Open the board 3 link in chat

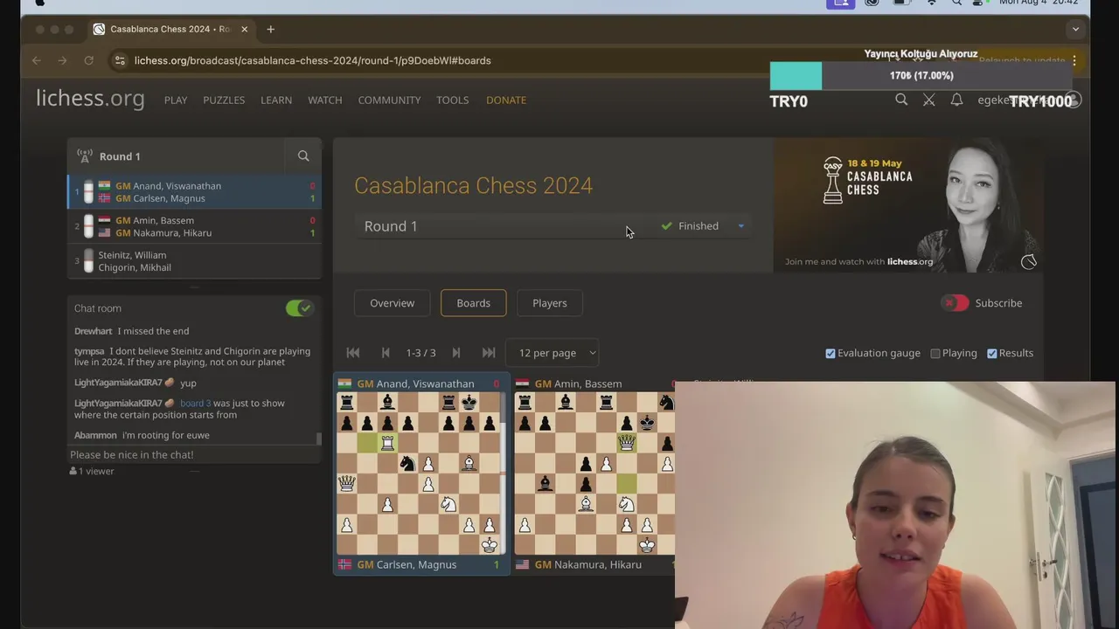[x=195, y=403]
